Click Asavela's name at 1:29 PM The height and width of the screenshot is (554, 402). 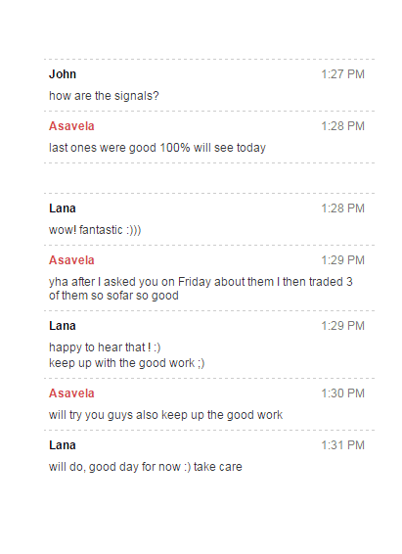(71, 260)
